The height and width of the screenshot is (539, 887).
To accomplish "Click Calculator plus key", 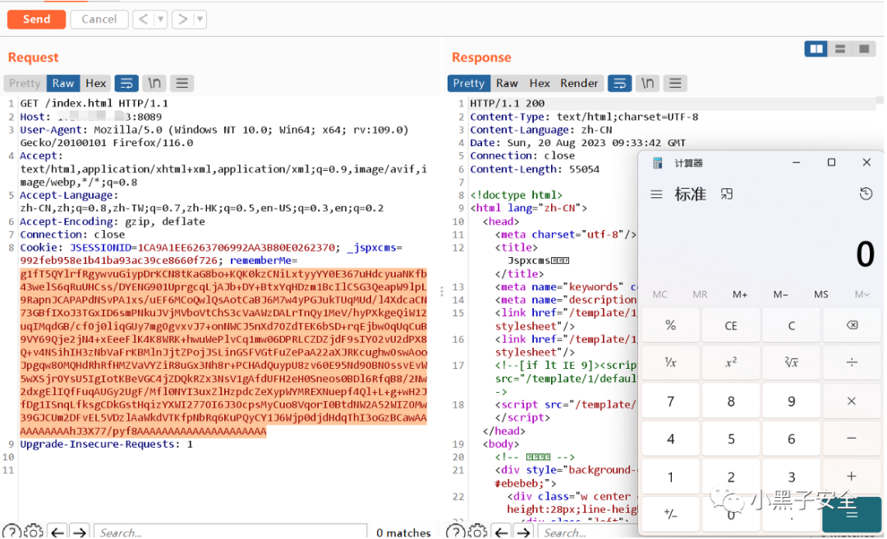I will [852, 477].
